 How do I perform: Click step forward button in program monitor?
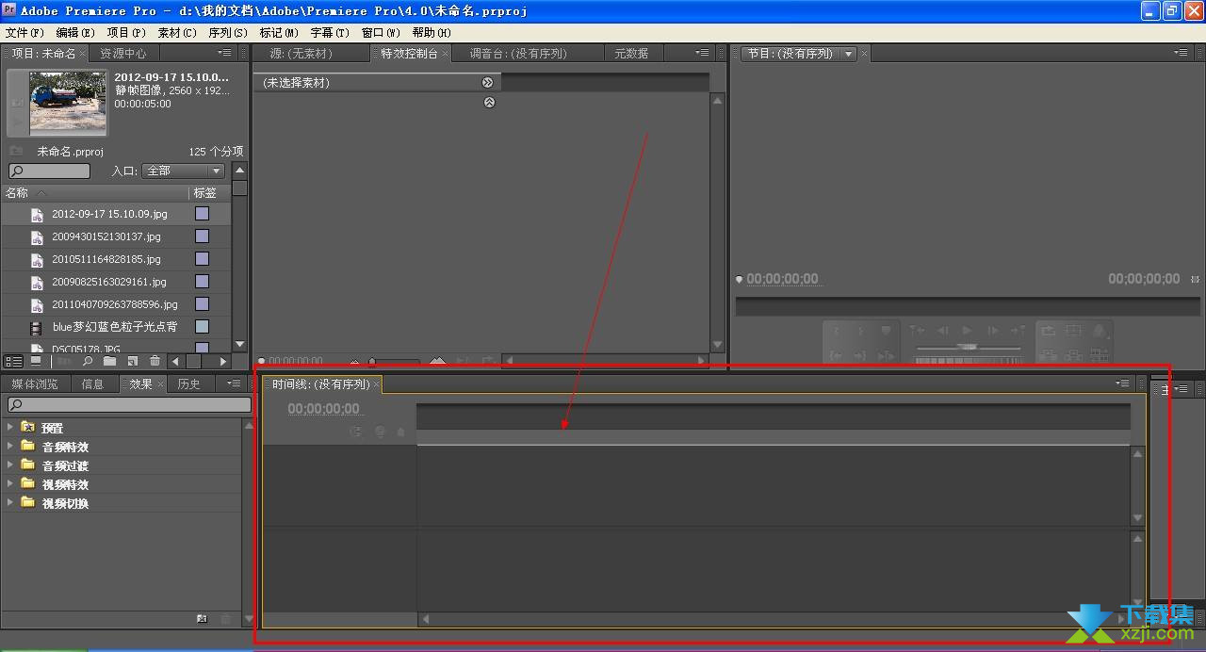992,331
